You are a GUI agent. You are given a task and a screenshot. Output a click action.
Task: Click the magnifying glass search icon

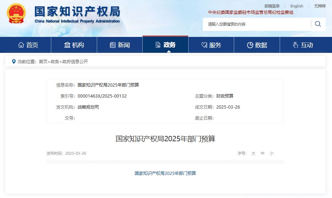point(318,24)
